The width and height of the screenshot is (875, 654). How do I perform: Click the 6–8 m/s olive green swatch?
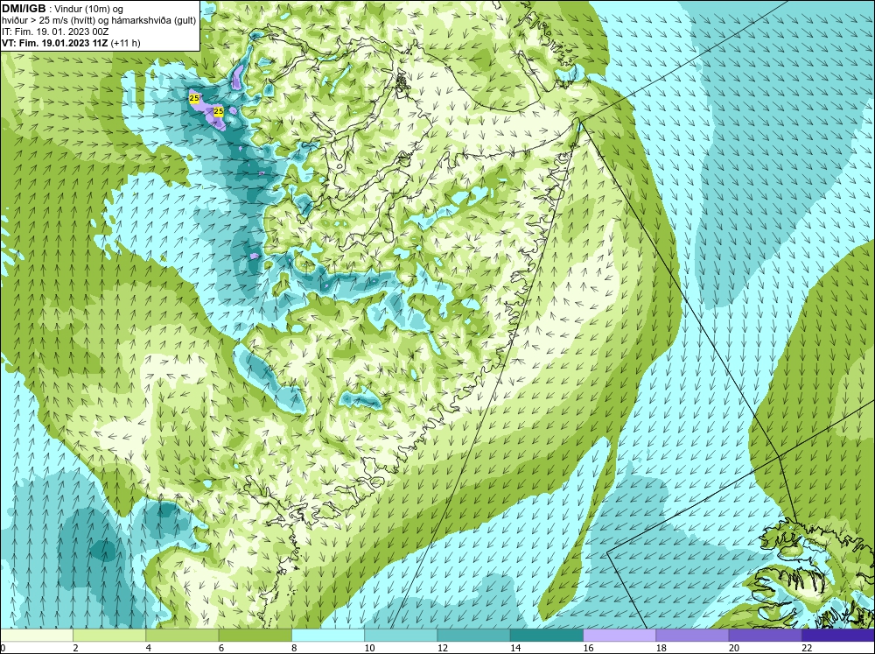pyautogui.click(x=255, y=636)
